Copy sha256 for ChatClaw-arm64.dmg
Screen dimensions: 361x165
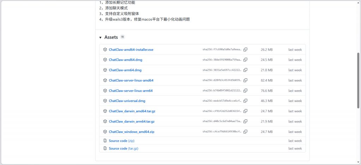[x=245, y=70]
